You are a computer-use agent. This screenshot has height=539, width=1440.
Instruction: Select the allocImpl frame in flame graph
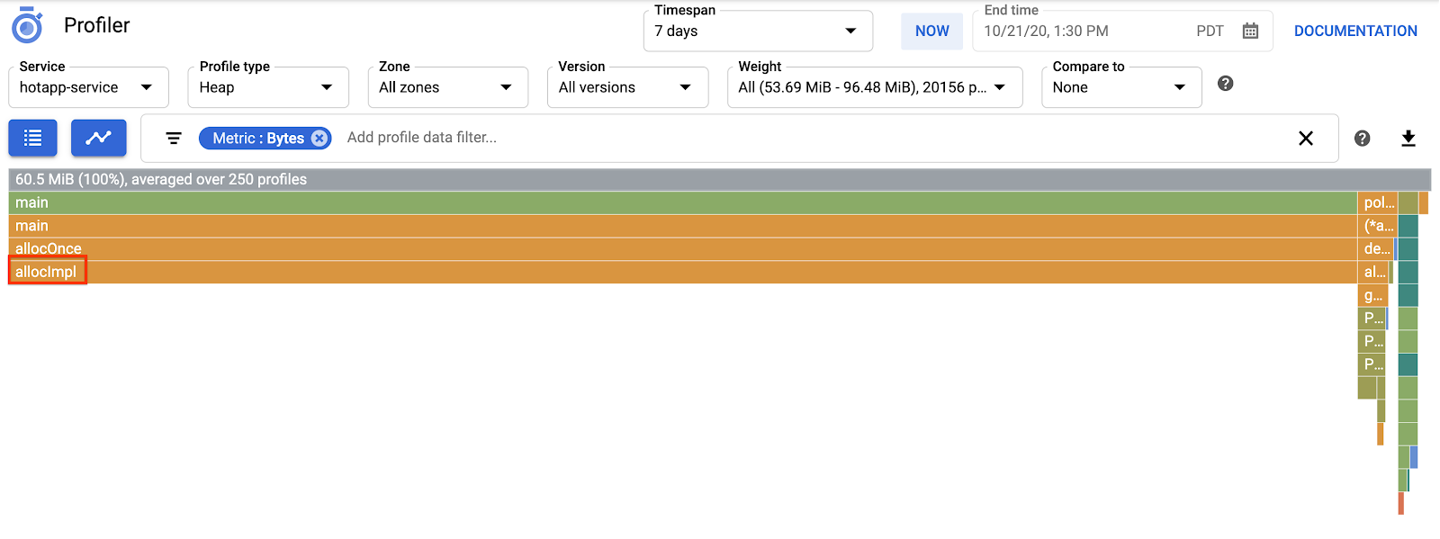47,272
